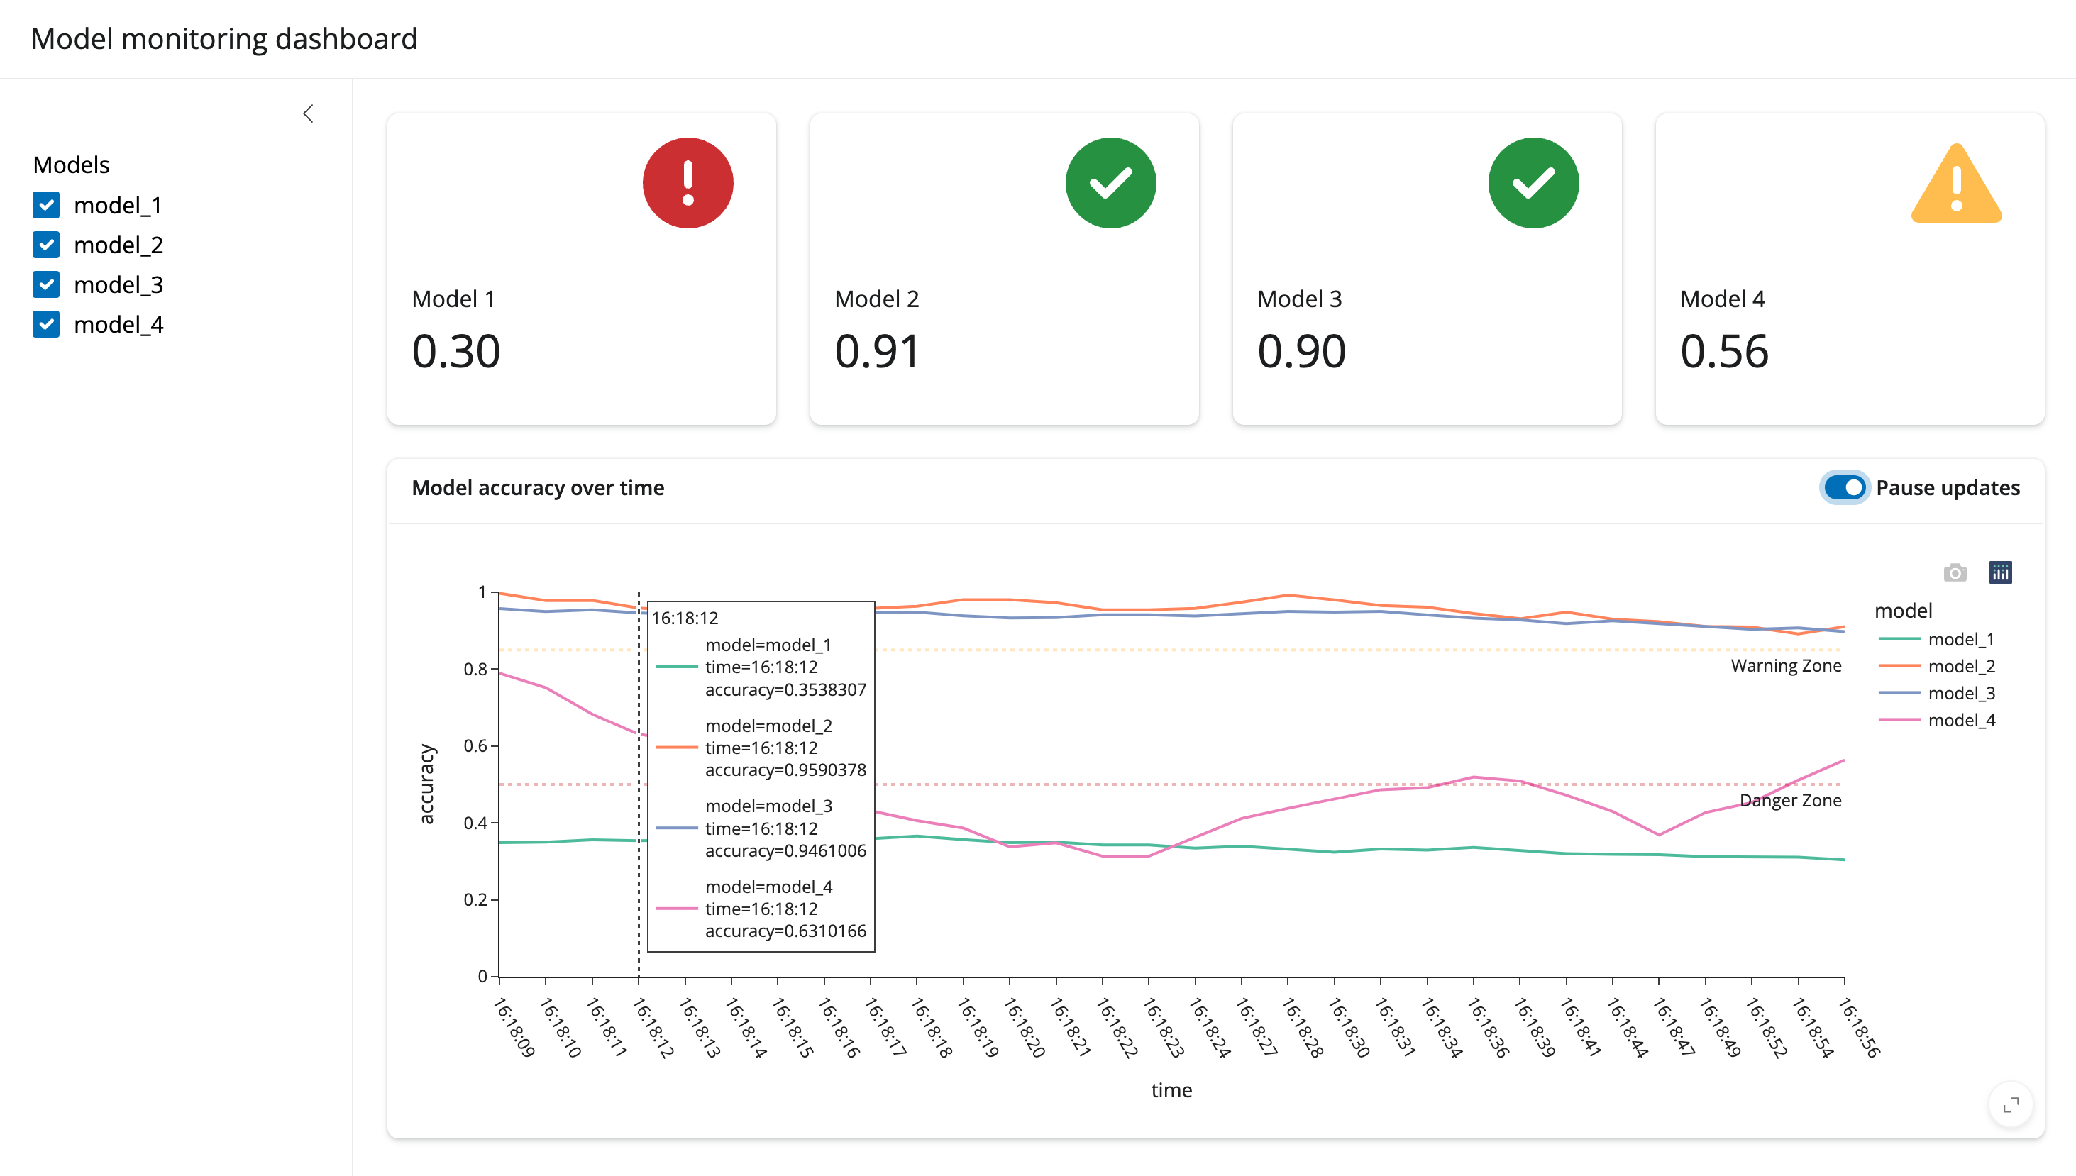Click Model monitoring dashboard title
Screen dimensions: 2076x1176
coord(223,39)
